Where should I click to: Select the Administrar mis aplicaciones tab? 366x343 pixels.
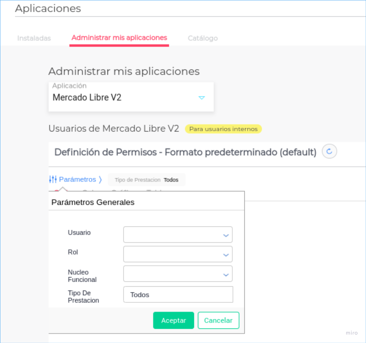click(119, 38)
